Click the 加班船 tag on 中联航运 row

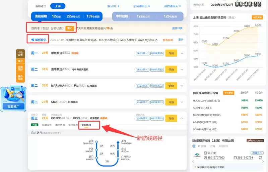click(x=75, y=53)
